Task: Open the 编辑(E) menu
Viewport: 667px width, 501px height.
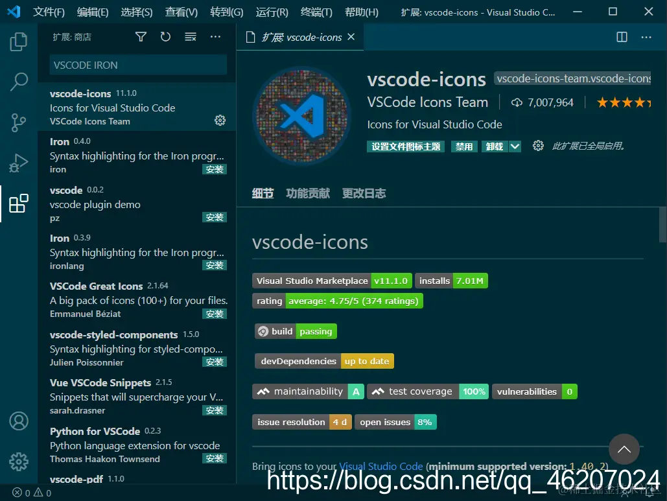Action: 93,12
